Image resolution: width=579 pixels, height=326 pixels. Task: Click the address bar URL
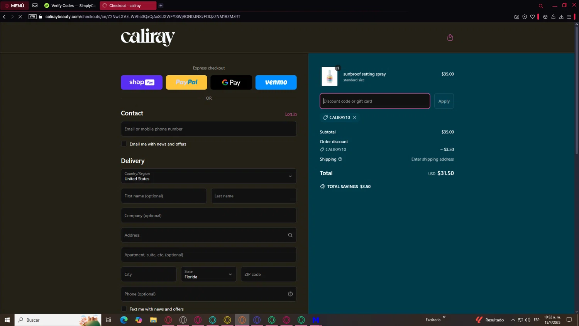[143, 17]
